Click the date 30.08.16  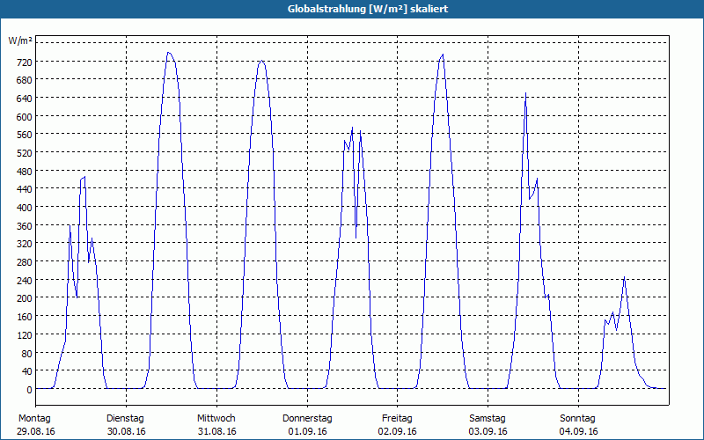pos(127,431)
